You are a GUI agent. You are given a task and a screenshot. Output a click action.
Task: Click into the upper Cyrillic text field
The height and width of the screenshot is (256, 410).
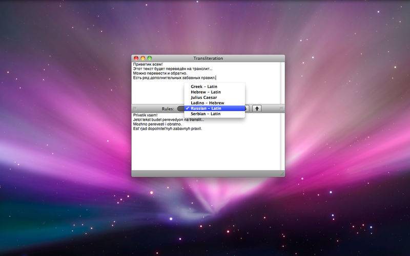[206, 83]
